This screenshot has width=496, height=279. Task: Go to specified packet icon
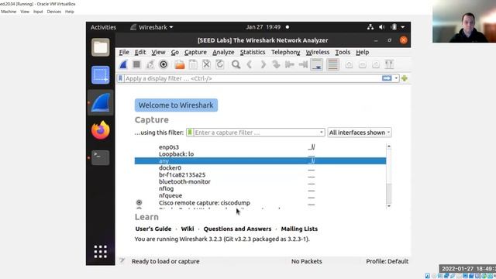(x=276, y=64)
